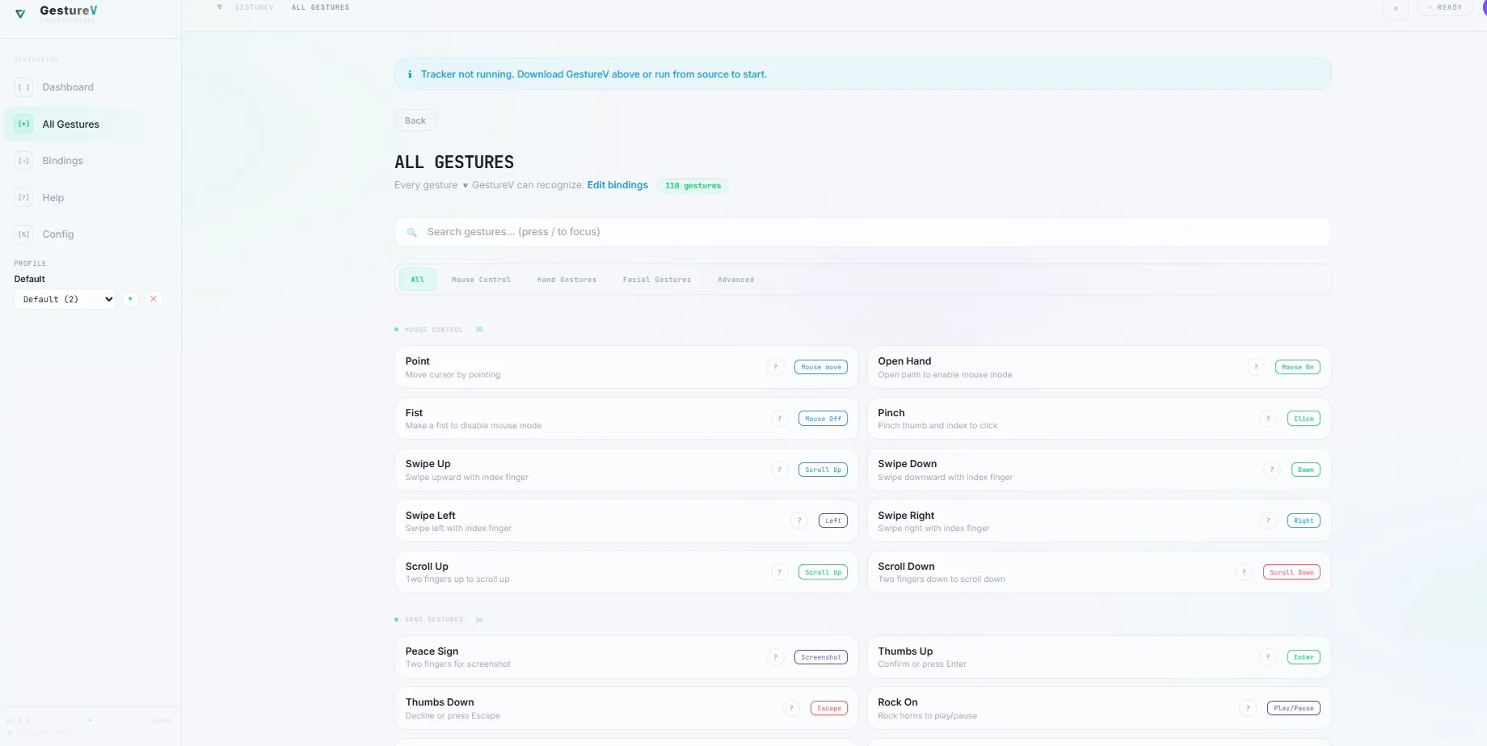Screen dimensions: 1487x746
Task: Switch to the Hand Gestures filter tab
Action: (567, 280)
